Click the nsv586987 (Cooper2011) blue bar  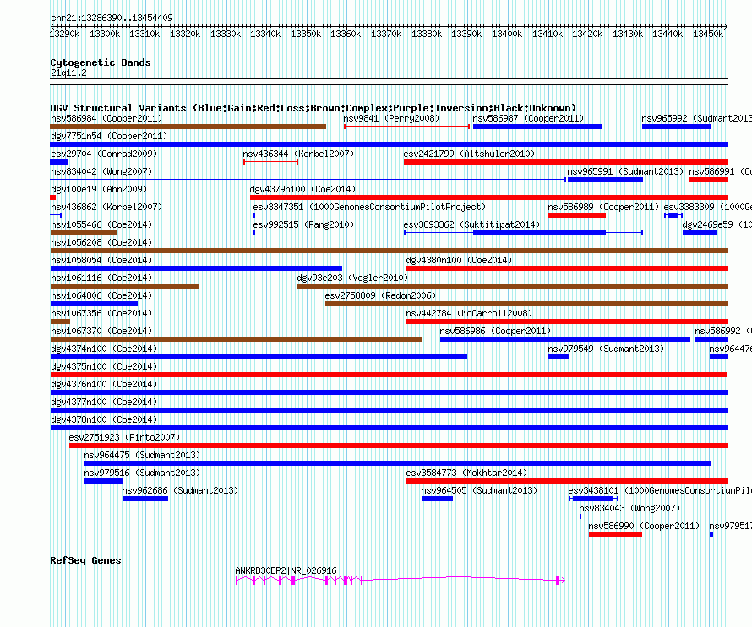point(537,127)
